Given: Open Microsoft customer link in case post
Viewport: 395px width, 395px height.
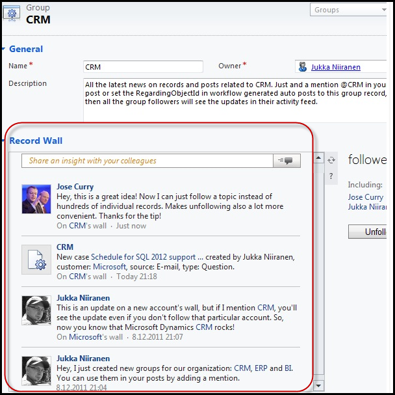Looking at the screenshot, I should (x=110, y=267).
